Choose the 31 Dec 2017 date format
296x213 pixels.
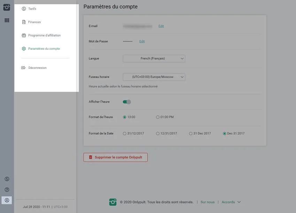190,133
